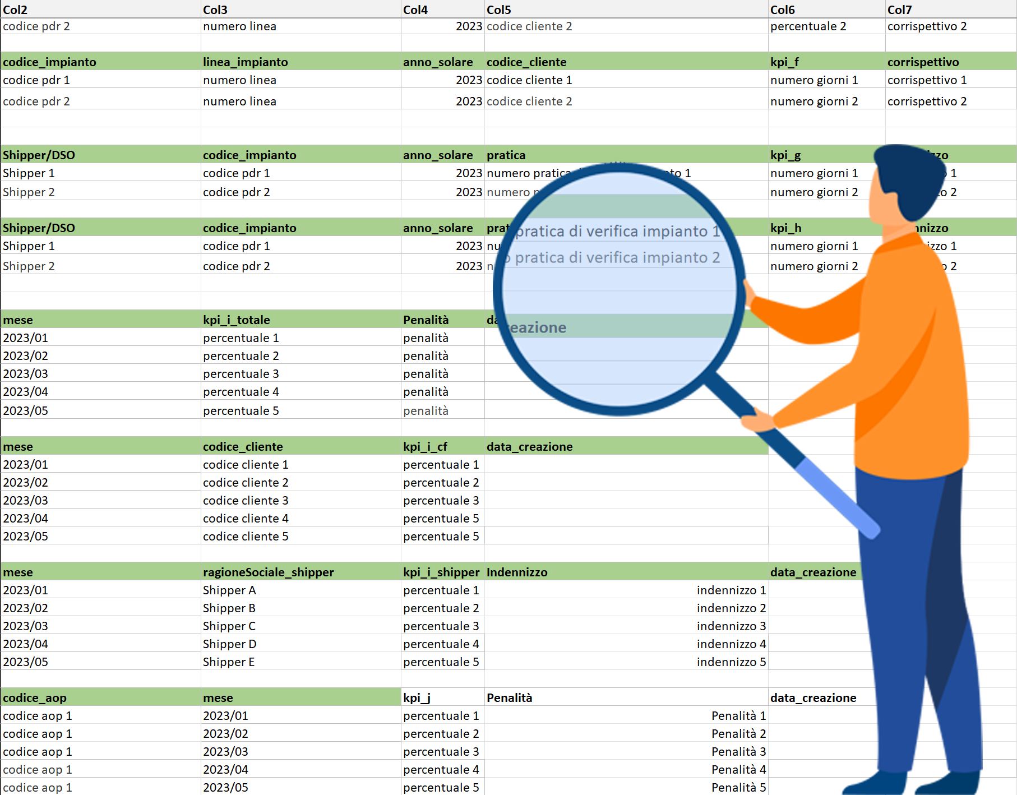Screen dimensions: 1017x795
Task: Click the 'kpi_i_totale' header cell
Action: click(301, 320)
